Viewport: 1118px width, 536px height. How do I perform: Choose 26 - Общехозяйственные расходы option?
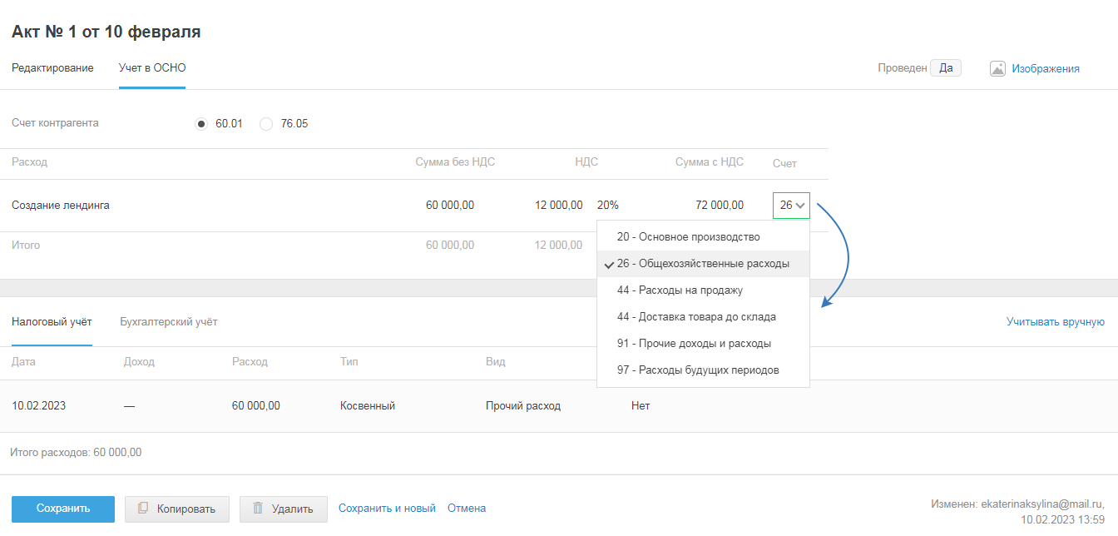tap(702, 264)
